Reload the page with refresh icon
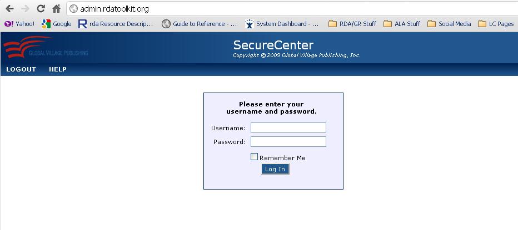 (x=41, y=8)
